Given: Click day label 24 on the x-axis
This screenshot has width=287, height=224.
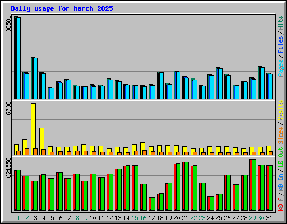Looking at the screenshot, I should [210, 218].
